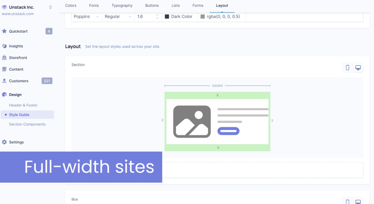This screenshot has height=204, width=374.
Task: Open Header & Footer under Design
Action: click(x=23, y=105)
